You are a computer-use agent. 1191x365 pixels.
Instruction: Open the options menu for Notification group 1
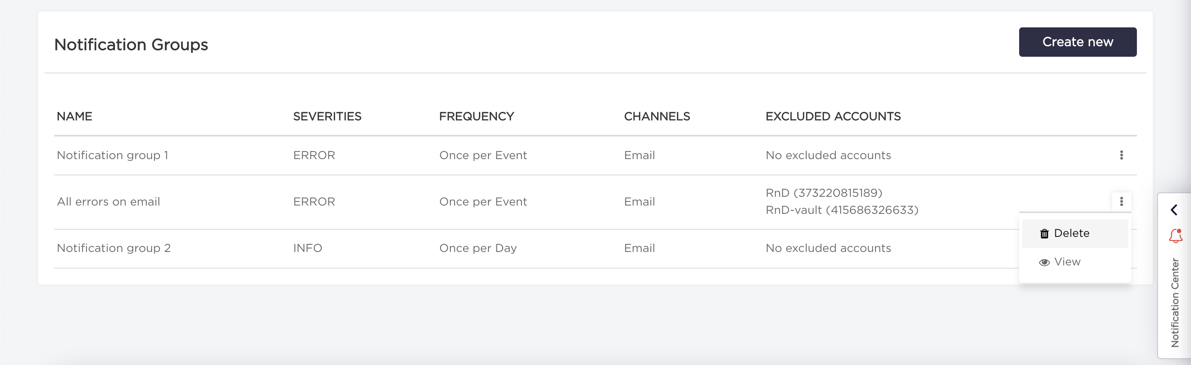(1121, 155)
